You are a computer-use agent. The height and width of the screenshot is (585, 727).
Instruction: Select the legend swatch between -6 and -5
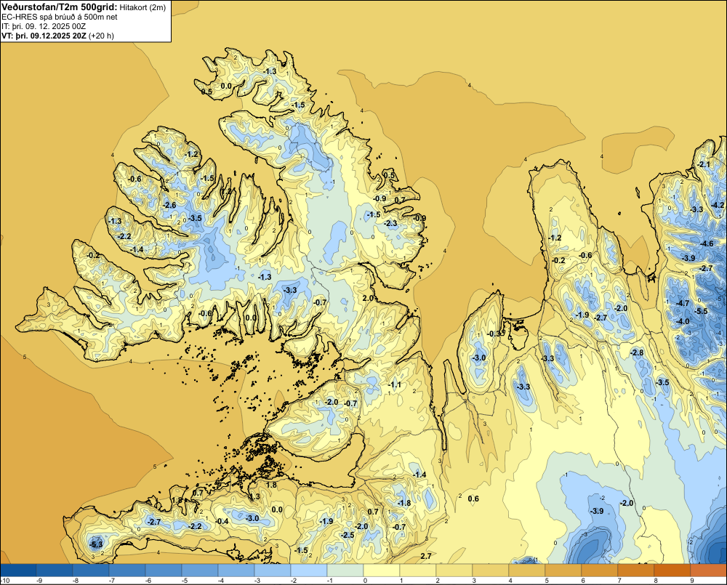164,570
